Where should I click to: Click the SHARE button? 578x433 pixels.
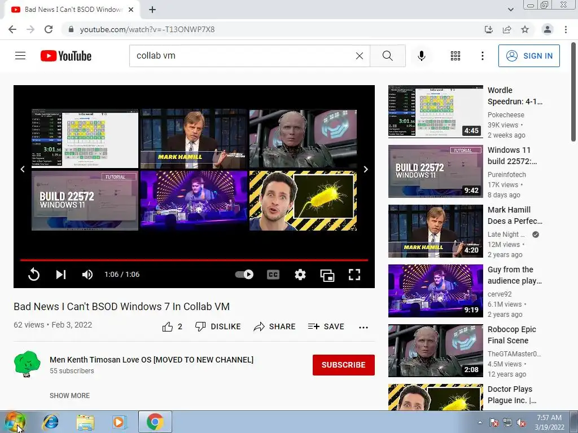(x=275, y=326)
